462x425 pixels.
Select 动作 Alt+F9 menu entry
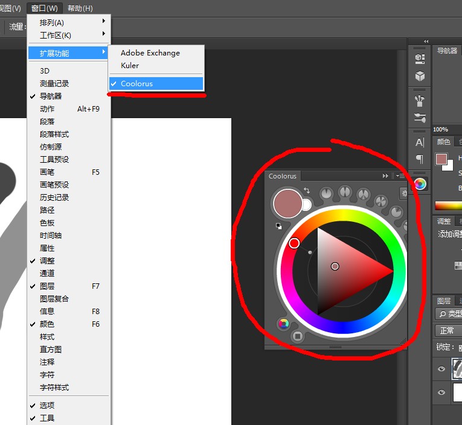tap(69, 109)
